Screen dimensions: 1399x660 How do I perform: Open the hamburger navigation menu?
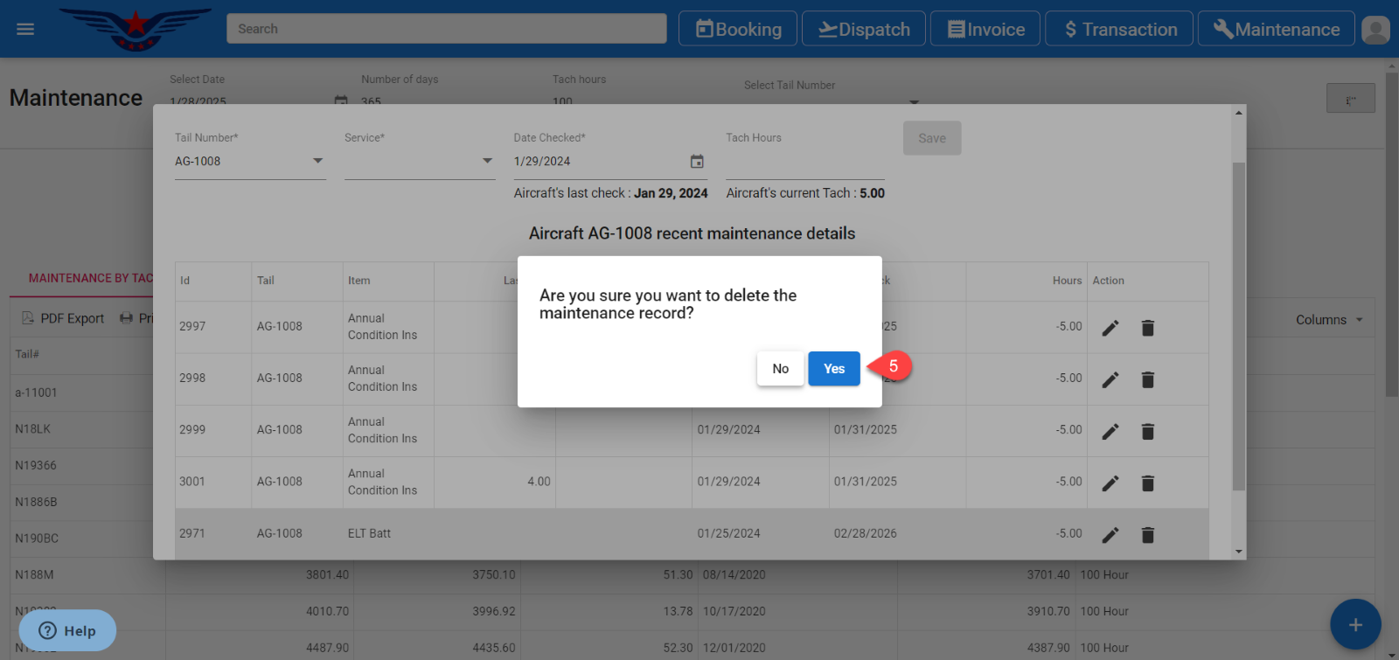[x=25, y=29]
